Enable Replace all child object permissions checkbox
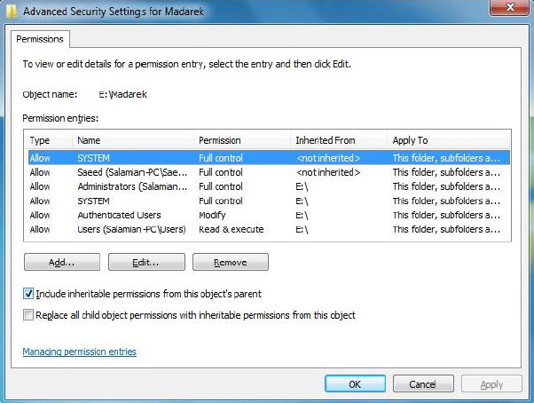 tap(29, 315)
